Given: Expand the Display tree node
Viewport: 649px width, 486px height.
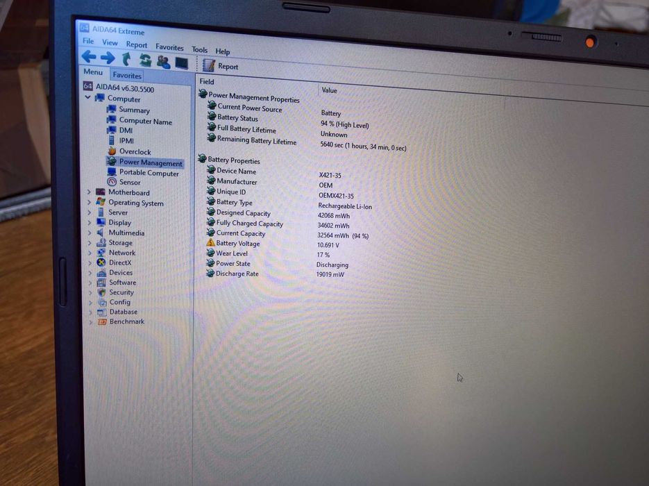Looking at the screenshot, I should point(90,222).
